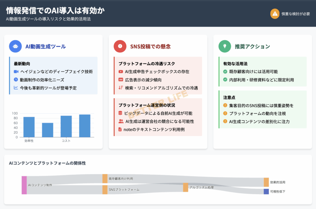Click the Ad icon beside 広告表示の減少傾向
Image resolution: width=316 pixels, height=209 pixels.
[x=121, y=80]
